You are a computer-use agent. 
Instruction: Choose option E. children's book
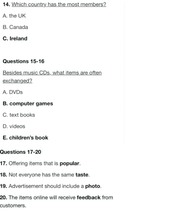pyautogui.click(x=25, y=138)
